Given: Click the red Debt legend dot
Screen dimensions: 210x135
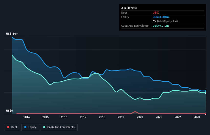Looking at the screenshot, I should coord(8,127).
